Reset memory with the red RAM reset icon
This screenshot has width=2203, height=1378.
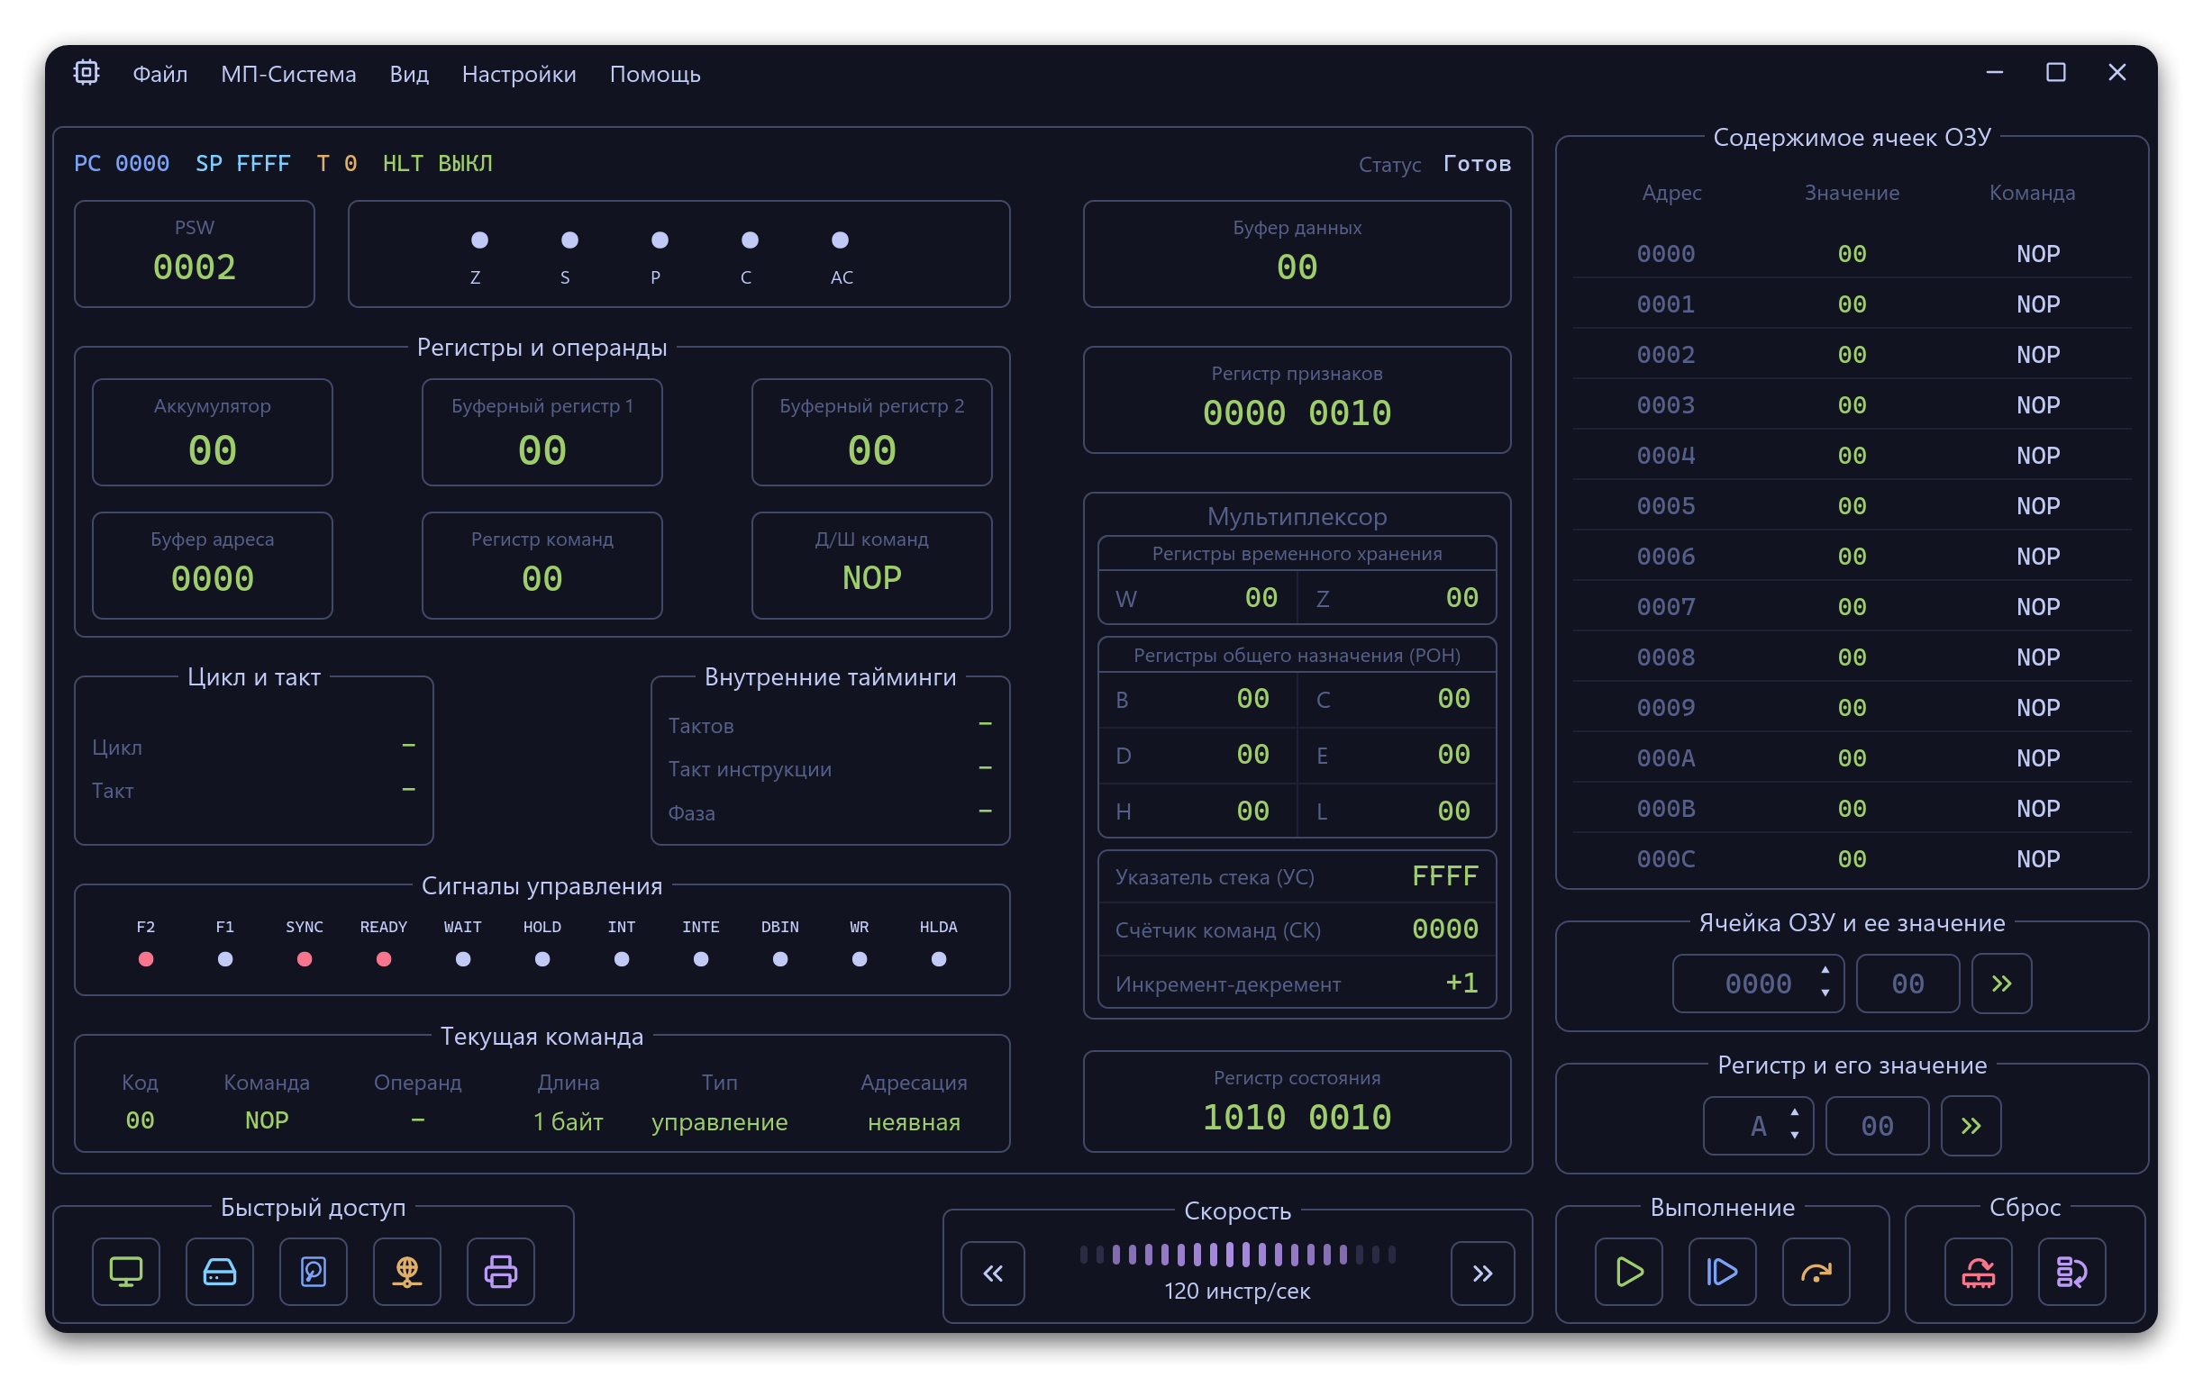point(1979,1272)
